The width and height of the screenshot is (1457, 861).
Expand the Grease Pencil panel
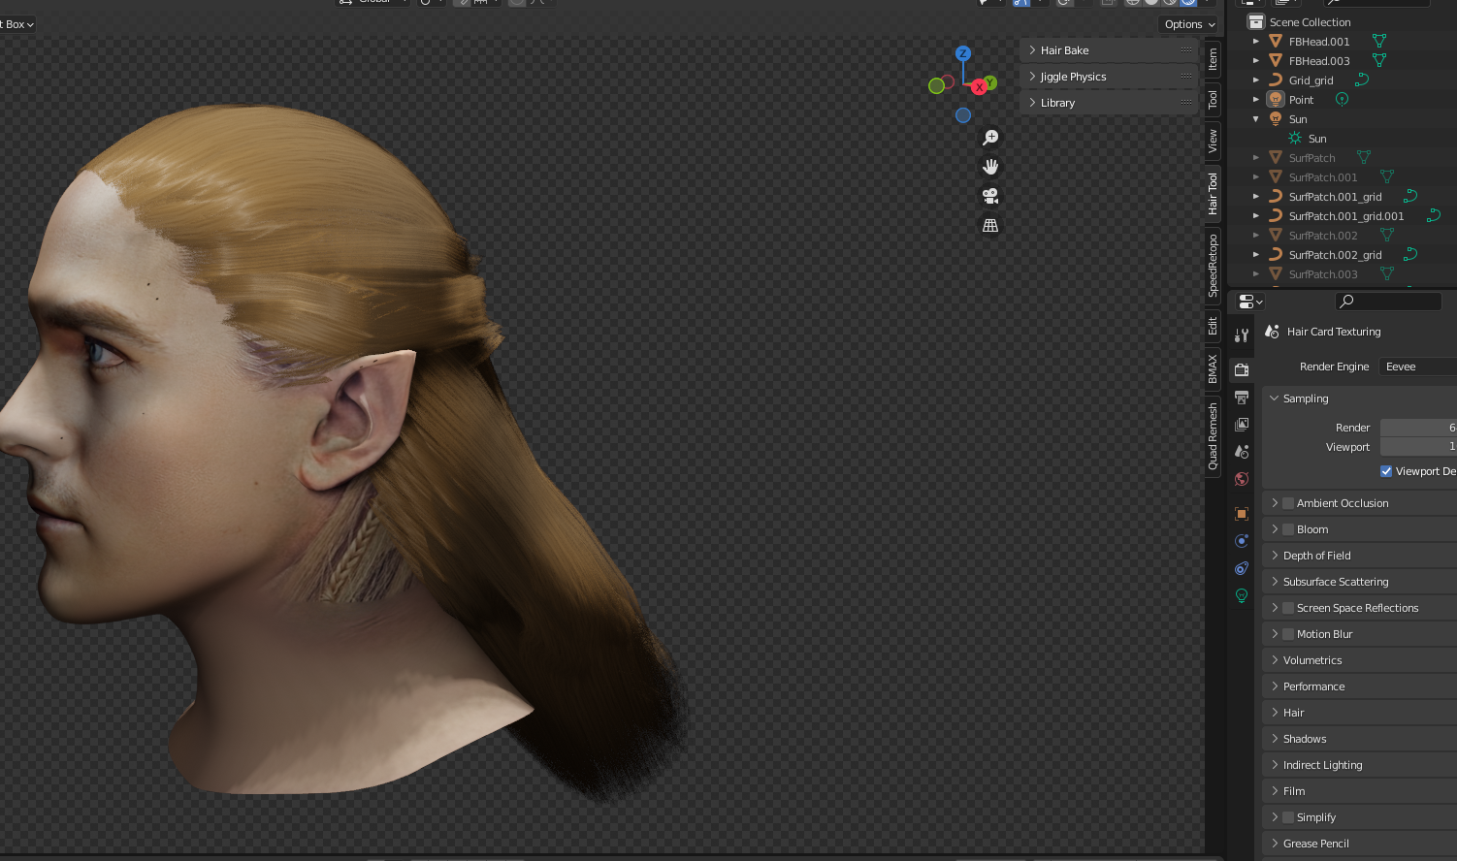pos(1359,844)
